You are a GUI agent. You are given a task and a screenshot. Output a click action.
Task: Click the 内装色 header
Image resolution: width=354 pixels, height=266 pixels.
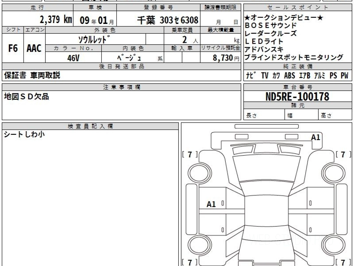(133, 48)
